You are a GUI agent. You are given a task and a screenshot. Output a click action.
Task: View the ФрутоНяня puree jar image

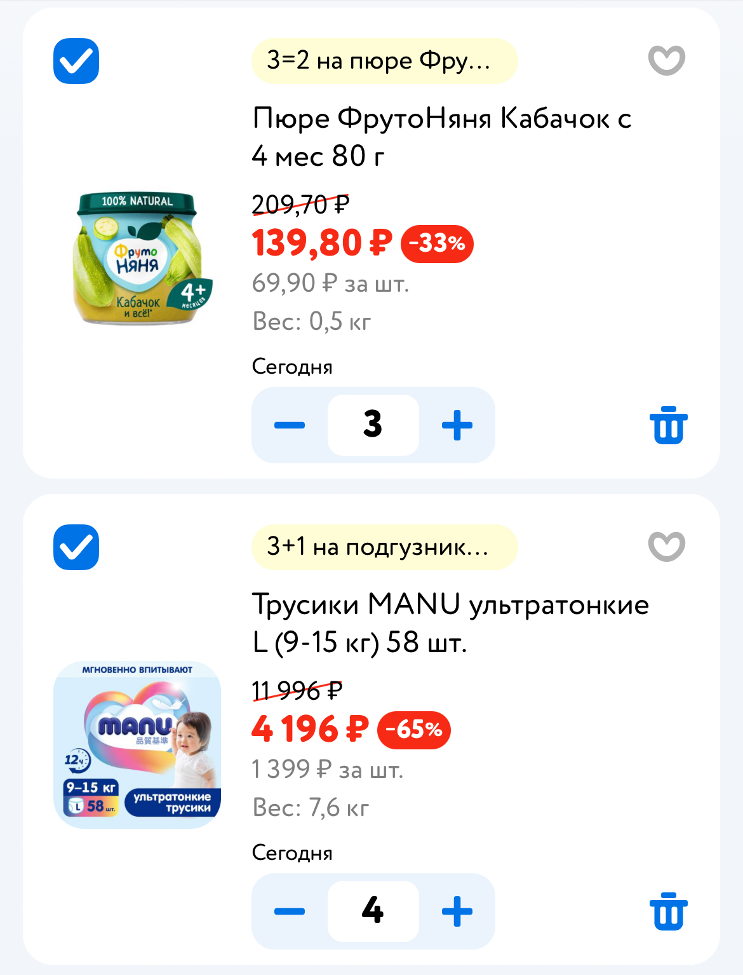coord(138,259)
